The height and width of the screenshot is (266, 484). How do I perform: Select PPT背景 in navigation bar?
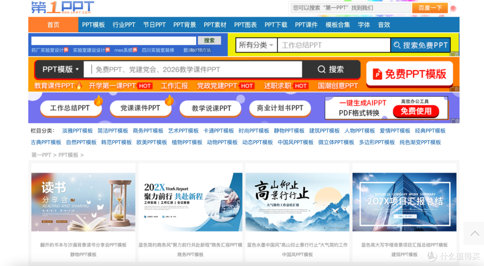point(185,25)
